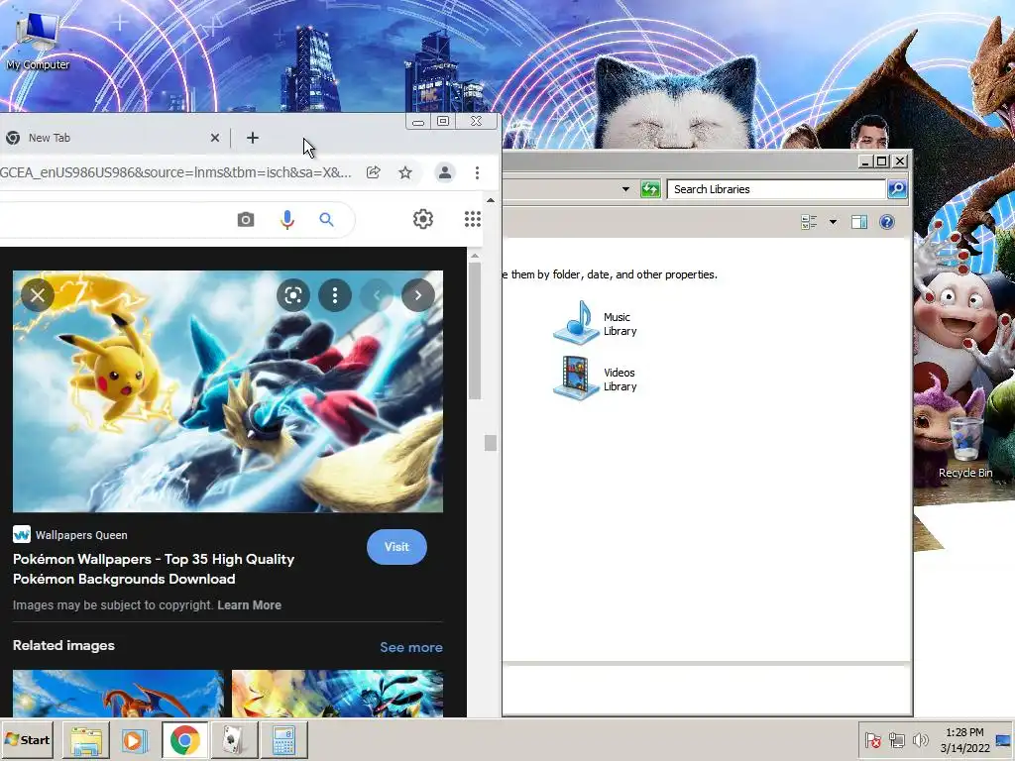Search inside image with Lens icon

click(293, 295)
